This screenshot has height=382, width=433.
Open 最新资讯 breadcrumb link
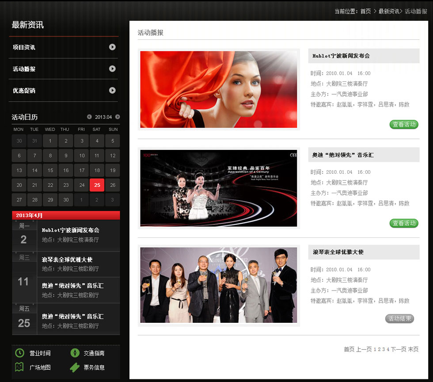point(389,11)
